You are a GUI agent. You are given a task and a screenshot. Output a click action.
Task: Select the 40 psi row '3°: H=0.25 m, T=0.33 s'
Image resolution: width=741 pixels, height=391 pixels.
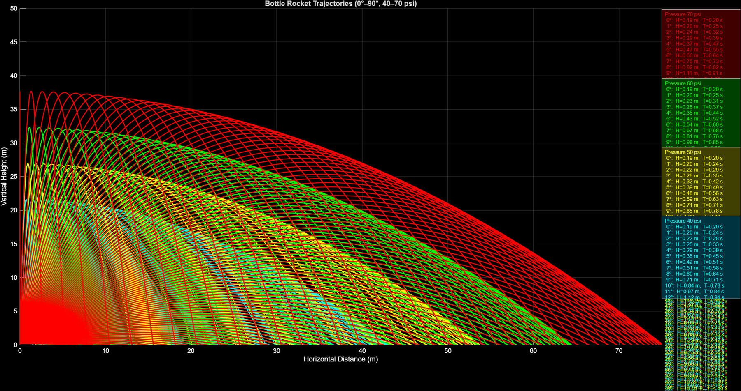coord(694,244)
